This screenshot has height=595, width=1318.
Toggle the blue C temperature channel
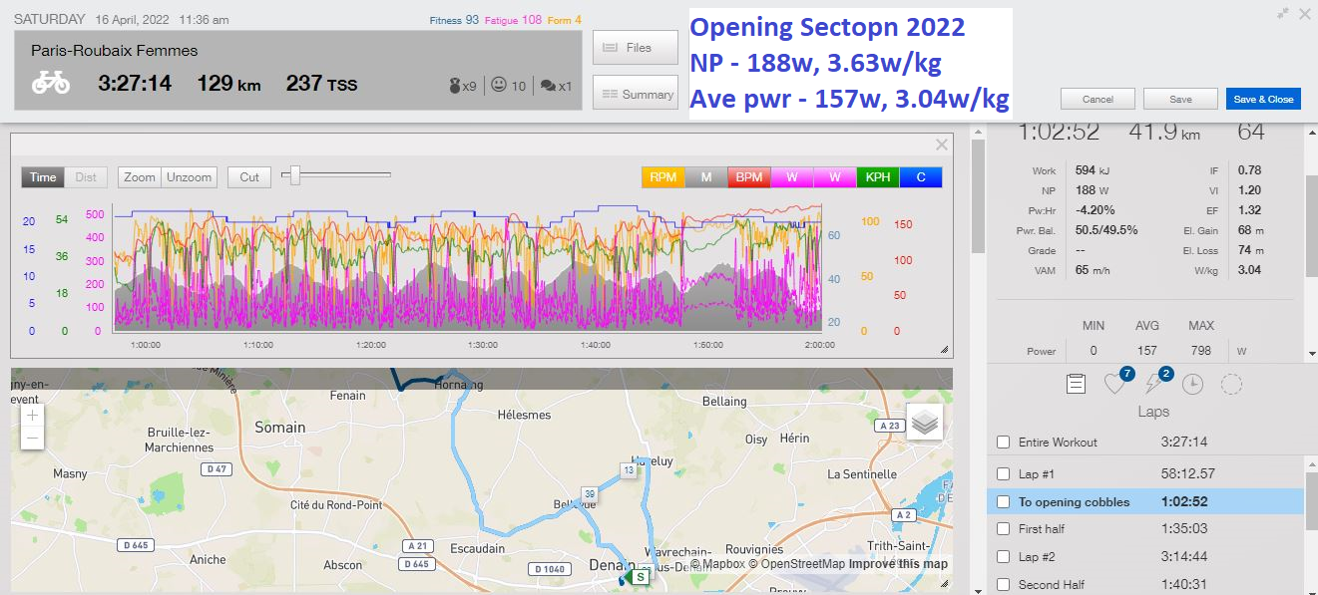(921, 177)
